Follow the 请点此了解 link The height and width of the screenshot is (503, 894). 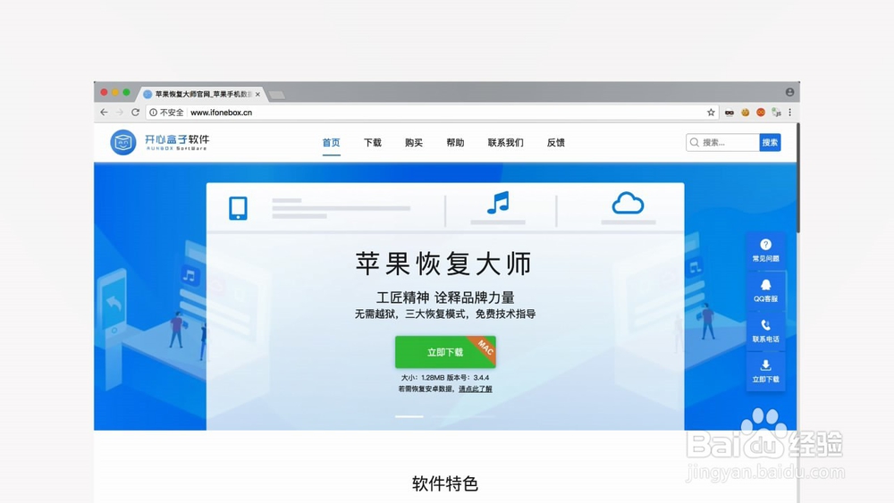point(476,389)
